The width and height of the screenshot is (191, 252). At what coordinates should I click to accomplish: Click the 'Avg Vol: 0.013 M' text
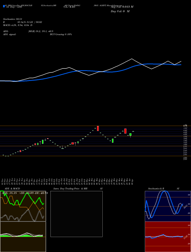(122, 7)
